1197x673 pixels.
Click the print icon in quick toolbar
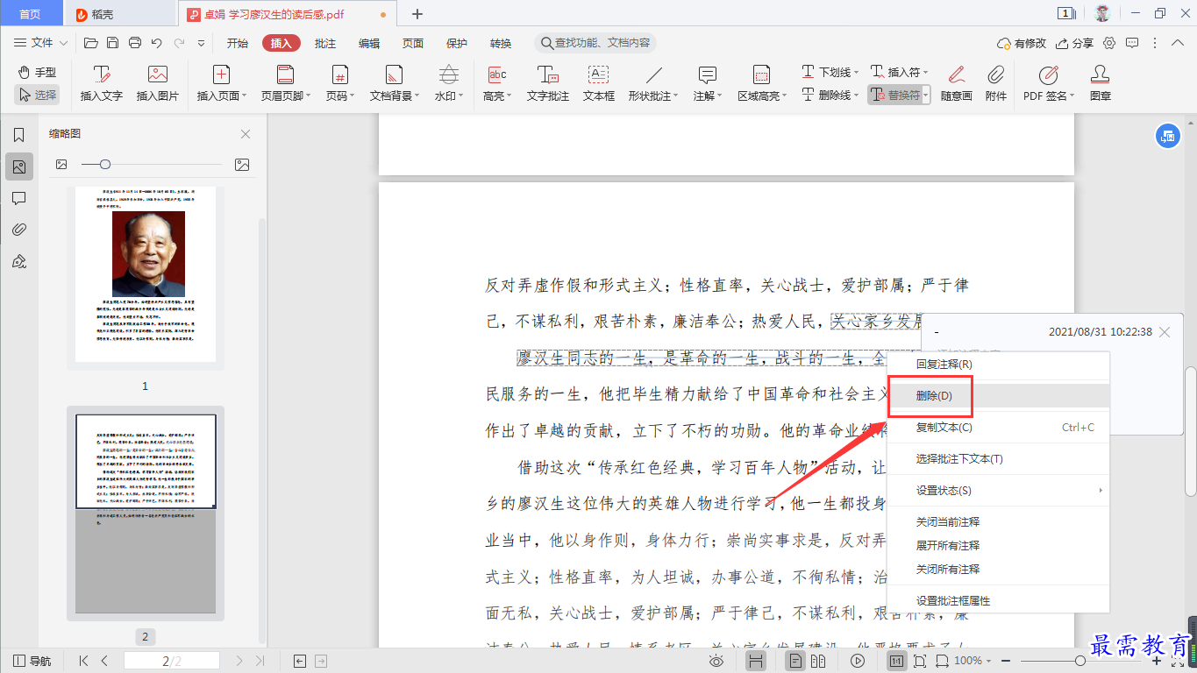pos(135,43)
